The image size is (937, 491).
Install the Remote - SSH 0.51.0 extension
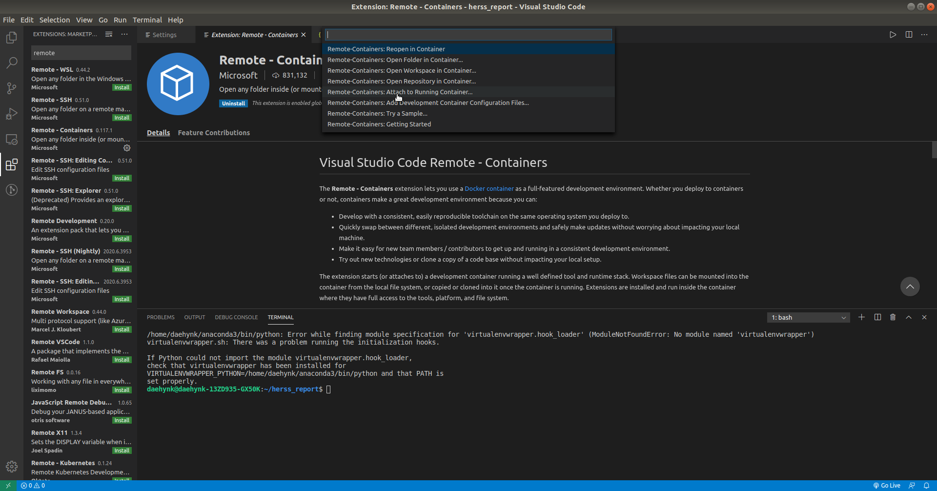(122, 118)
